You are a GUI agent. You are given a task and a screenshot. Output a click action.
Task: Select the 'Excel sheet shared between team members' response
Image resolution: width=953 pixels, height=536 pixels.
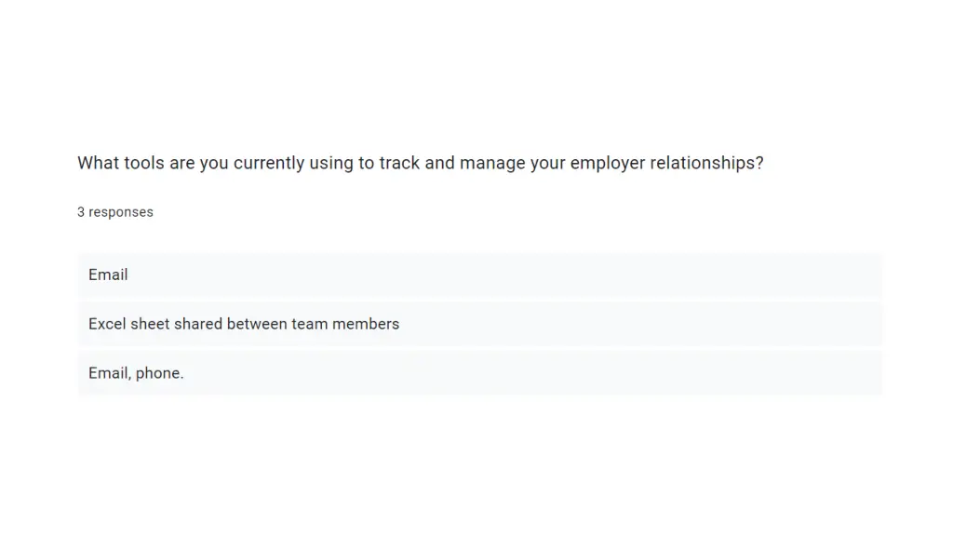[x=479, y=324]
